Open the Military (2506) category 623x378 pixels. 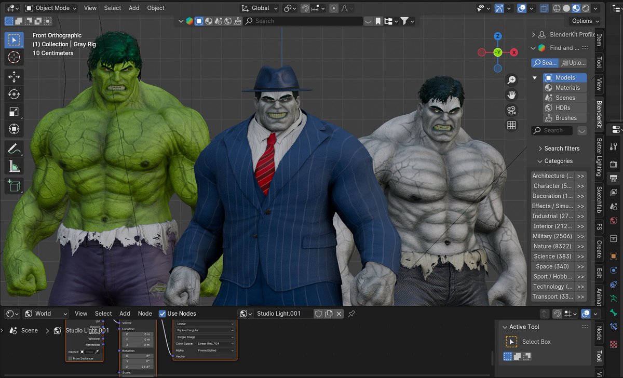pyautogui.click(x=552, y=236)
